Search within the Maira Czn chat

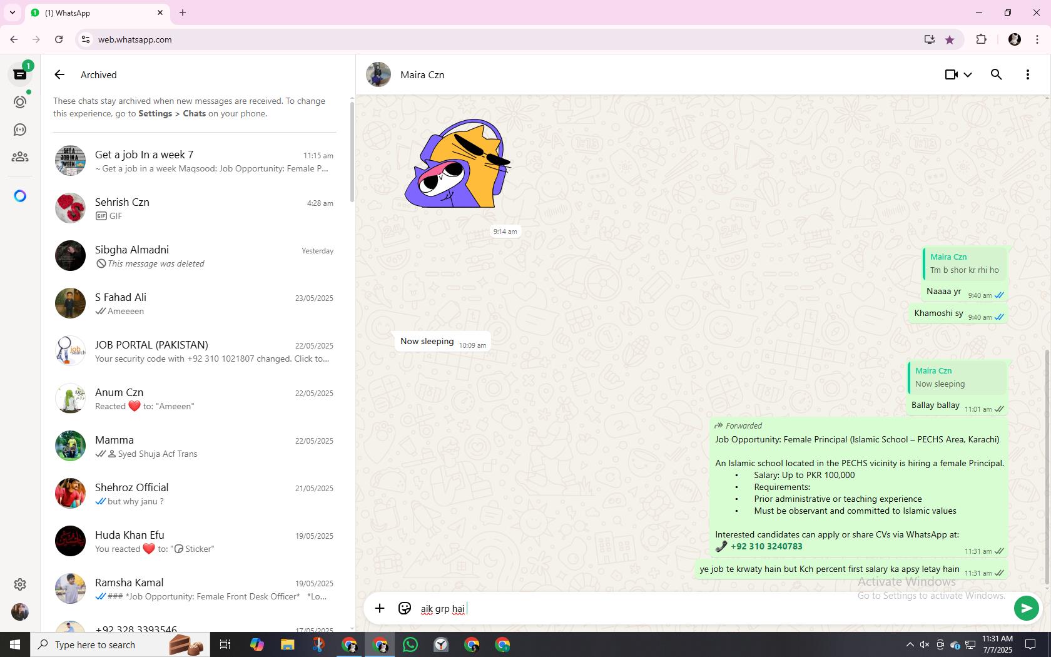coord(997,74)
